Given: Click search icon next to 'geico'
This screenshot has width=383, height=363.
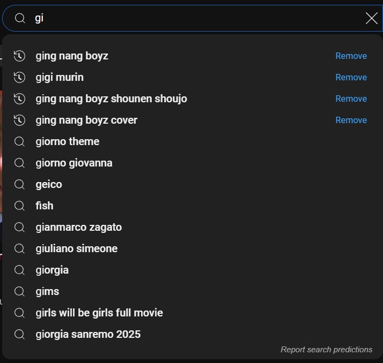Looking at the screenshot, I should (19, 184).
